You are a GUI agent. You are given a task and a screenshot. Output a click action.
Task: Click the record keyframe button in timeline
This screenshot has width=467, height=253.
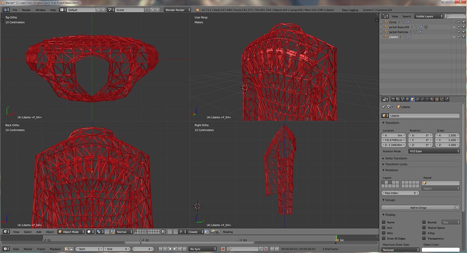(x=223, y=249)
